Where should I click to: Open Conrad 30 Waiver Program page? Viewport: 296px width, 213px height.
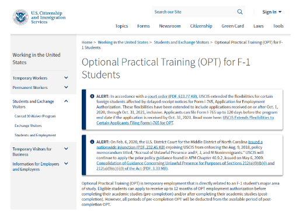35,116
